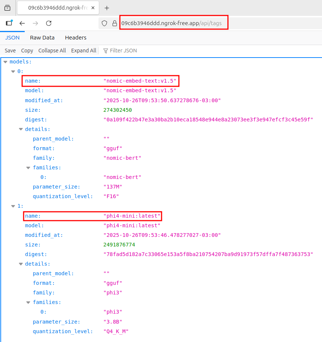322x342 pixels.
Task: Copy the JSON using the Copy button
Action: pyautogui.click(x=27, y=51)
